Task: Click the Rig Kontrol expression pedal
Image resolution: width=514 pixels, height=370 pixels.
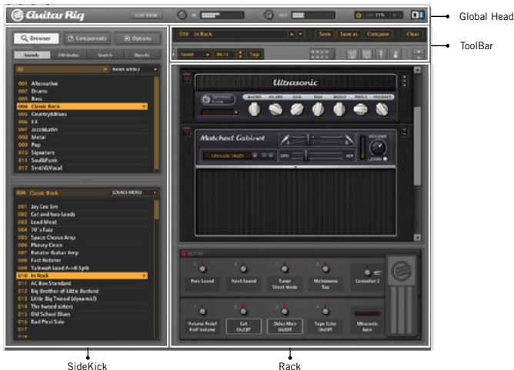Action: [402, 295]
